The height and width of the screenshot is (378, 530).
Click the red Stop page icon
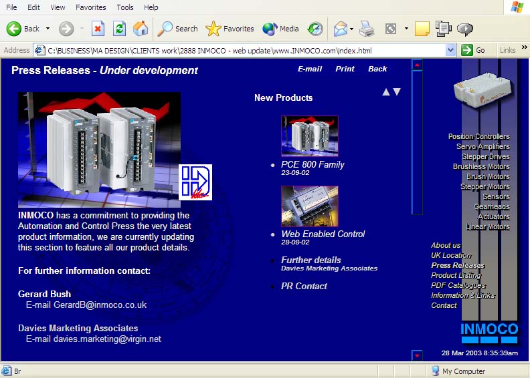tap(98, 29)
